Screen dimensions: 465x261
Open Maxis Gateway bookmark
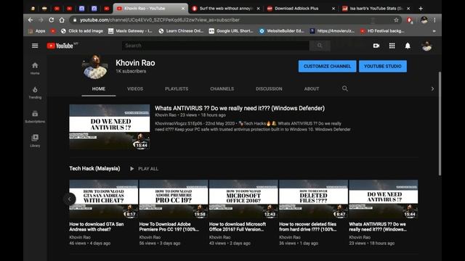[x=131, y=30]
